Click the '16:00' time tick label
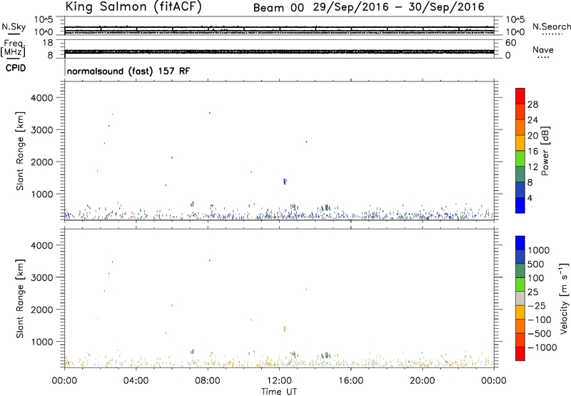Image resolution: width=571 pixels, height=396 pixels. coord(350,381)
